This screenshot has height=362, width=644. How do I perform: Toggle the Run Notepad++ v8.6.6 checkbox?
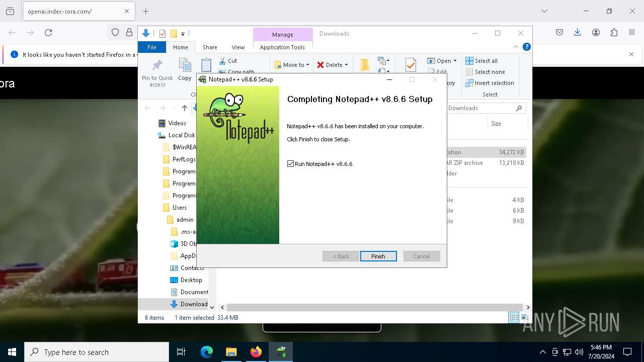290,164
